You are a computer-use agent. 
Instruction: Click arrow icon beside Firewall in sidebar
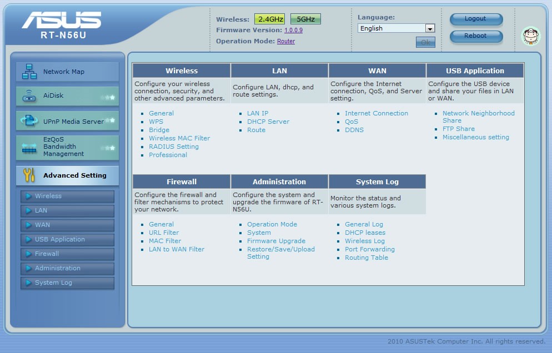click(28, 254)
